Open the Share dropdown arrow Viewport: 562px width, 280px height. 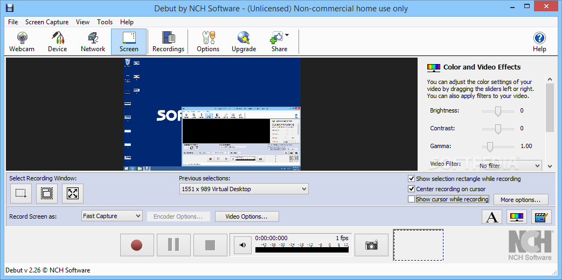click(x=287, y=35)
